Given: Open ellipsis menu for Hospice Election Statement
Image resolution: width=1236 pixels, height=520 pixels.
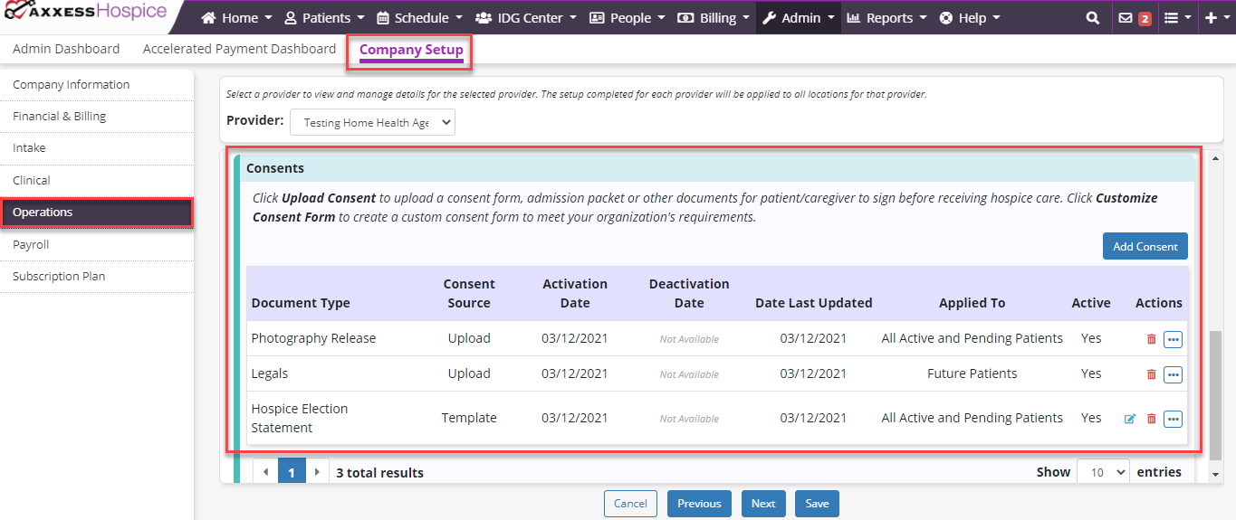Looking at the screenshot, I should [1173, 419].
